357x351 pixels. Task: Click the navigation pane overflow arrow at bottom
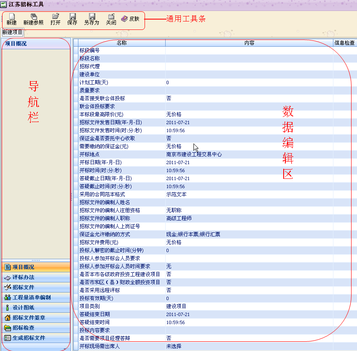(65, 348)
